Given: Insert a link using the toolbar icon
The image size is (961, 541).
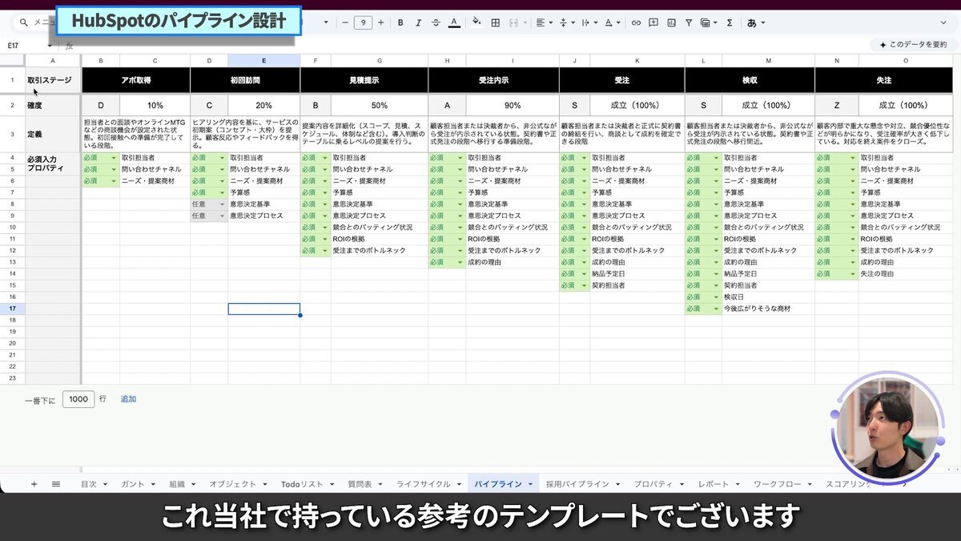Looking at the screenshot, I should pyautogui.click(x=636, y=22).
